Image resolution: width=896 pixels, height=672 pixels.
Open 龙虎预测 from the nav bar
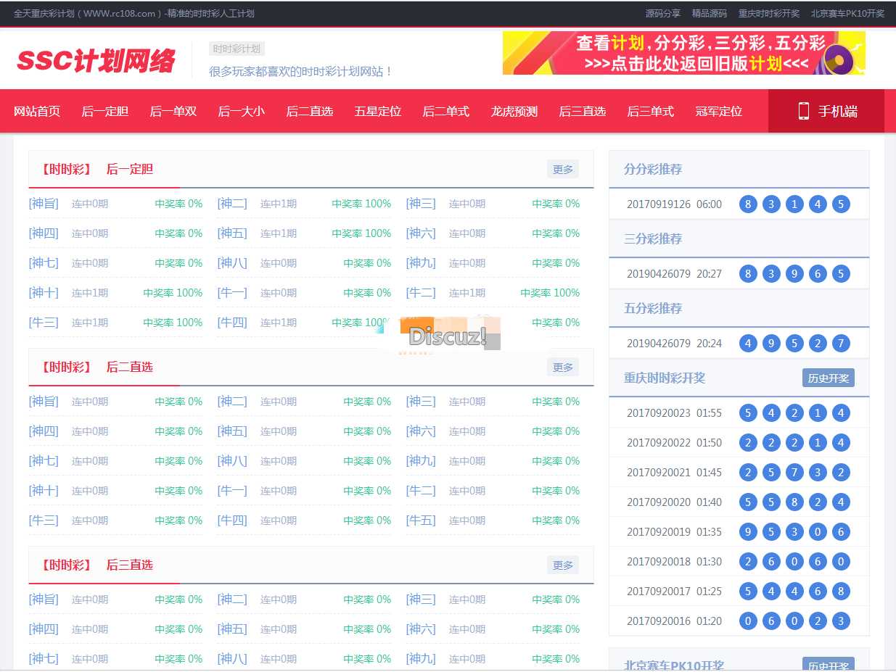tap(514, 112)
